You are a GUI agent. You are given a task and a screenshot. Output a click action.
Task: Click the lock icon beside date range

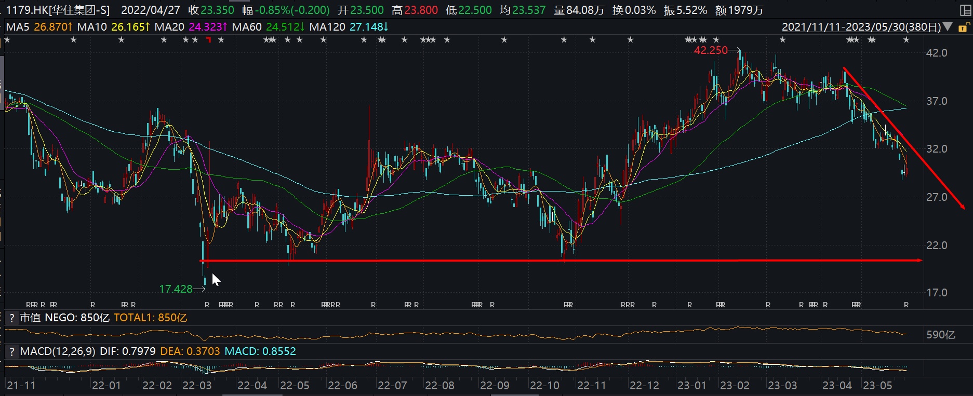pos(964,27)
